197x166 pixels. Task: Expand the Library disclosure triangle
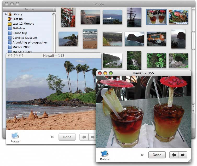point(6,14)
